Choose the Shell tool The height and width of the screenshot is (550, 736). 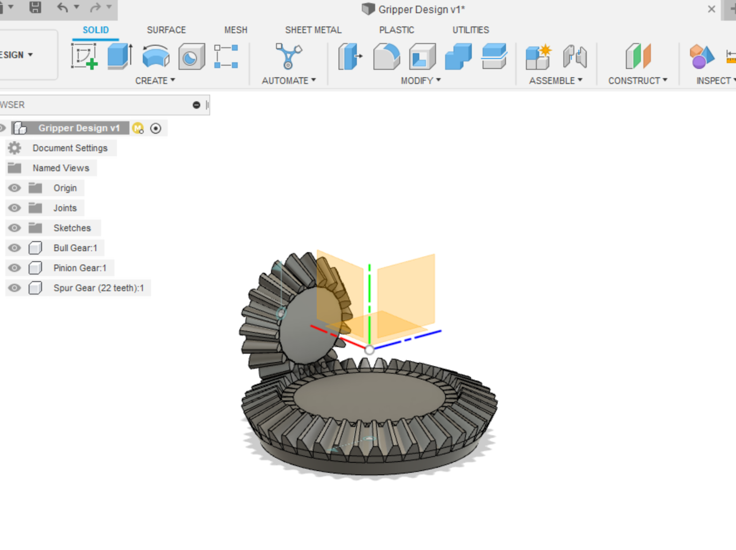(x=422, y=56)
